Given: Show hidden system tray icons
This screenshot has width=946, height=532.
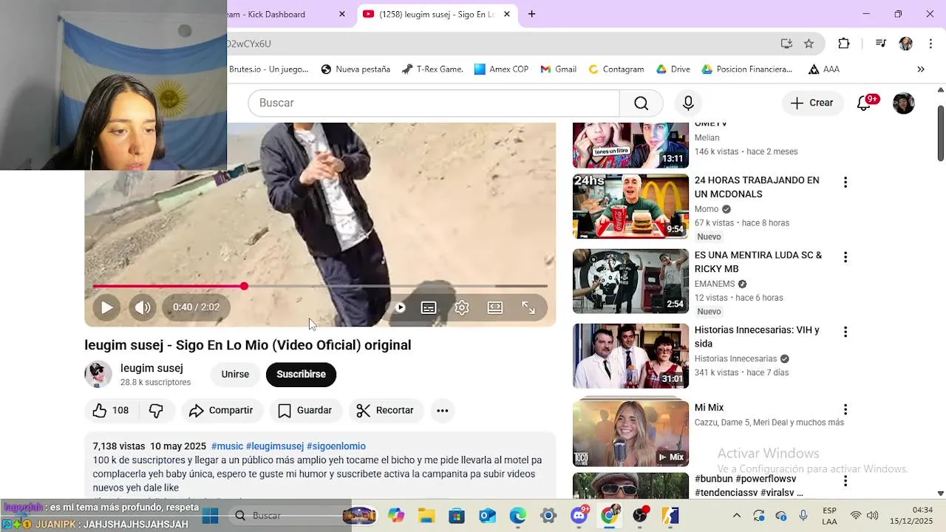Looking at the screenshot, I should 736,516.
